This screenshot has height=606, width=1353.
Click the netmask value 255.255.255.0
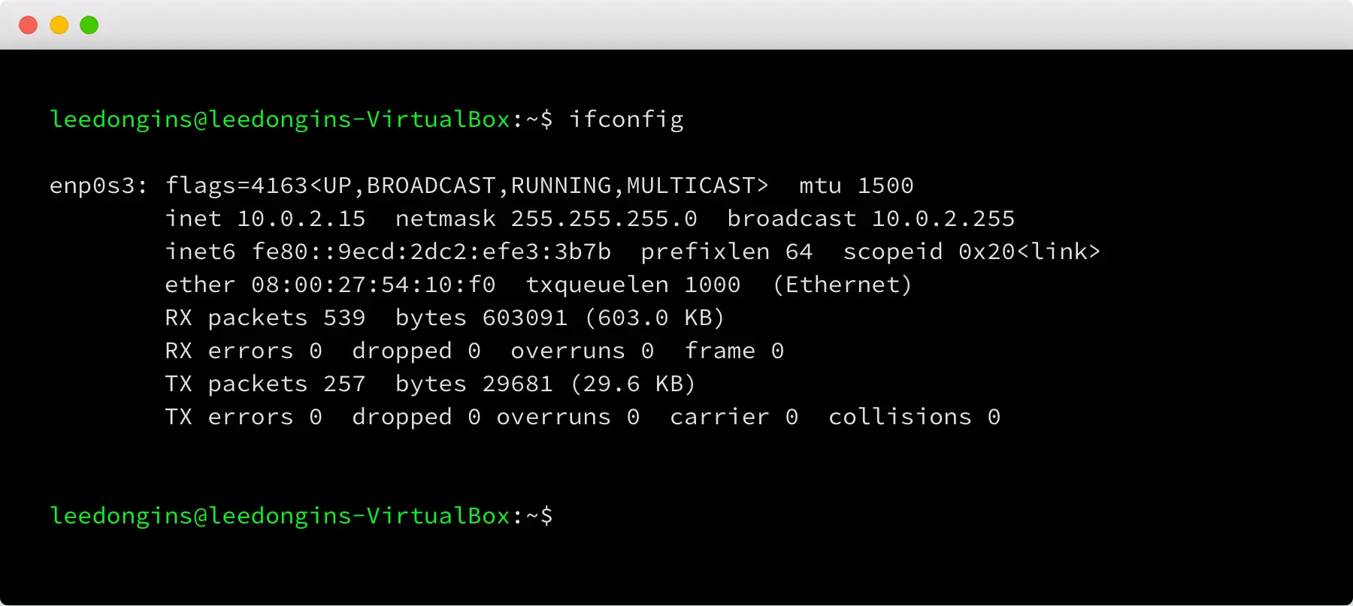tap(604, 218)
